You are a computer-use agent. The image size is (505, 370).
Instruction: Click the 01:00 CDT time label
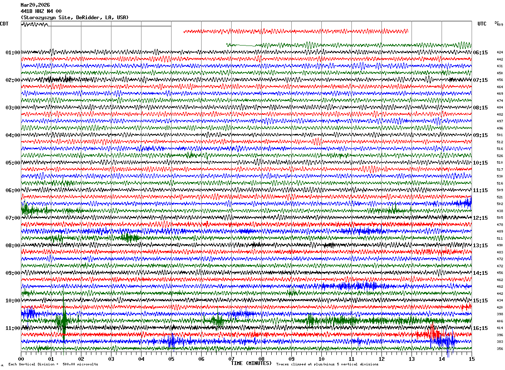[13, 53]
